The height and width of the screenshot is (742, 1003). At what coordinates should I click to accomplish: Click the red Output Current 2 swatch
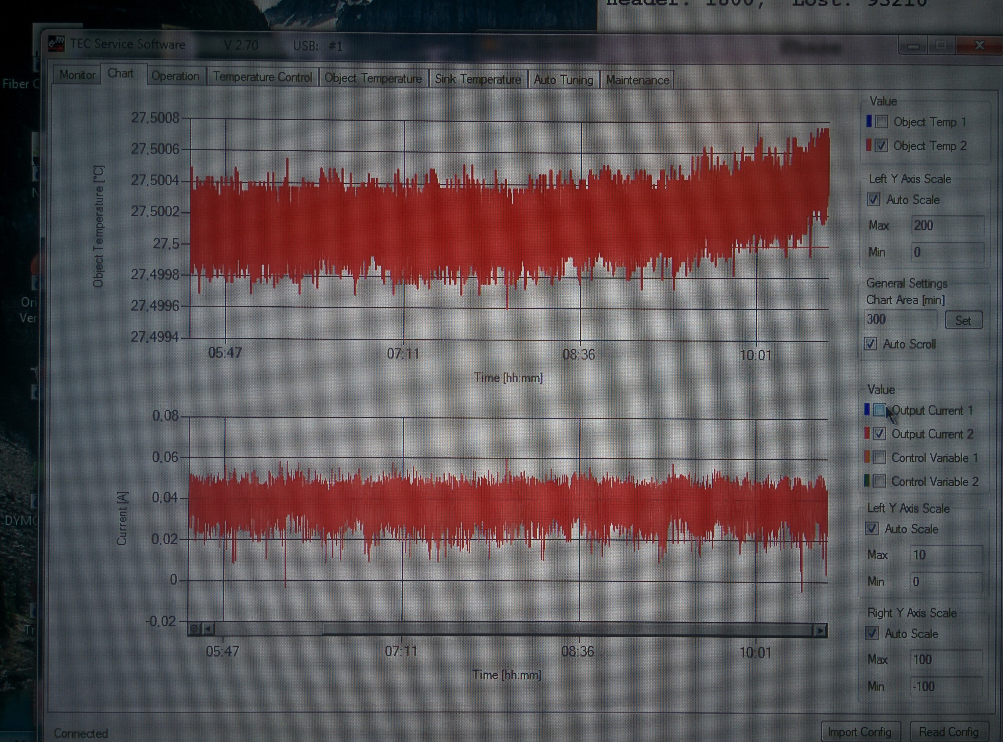867,433
